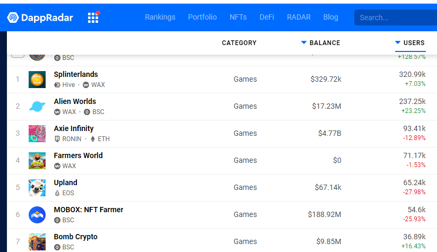The image size is (437, 252).
Task: Click the WAX chain icon under Alien Worlds
Action: coord(57,112)
